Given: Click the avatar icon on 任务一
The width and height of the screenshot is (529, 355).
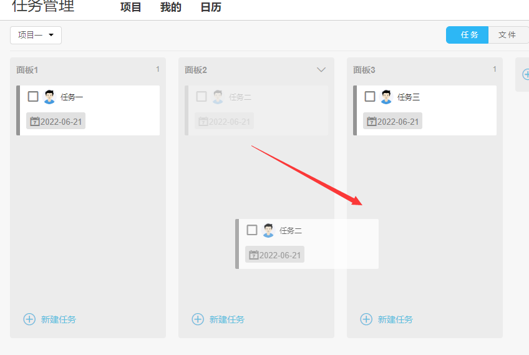Looking at the screenshot, I should tap(49, 97).
